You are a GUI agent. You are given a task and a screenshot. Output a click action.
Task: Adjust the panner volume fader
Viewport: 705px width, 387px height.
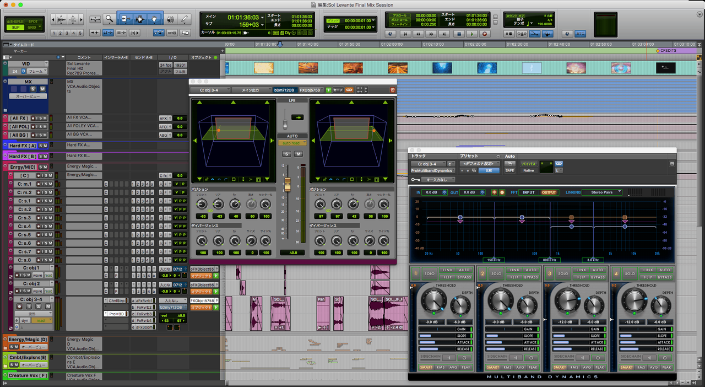coord(286,185)
